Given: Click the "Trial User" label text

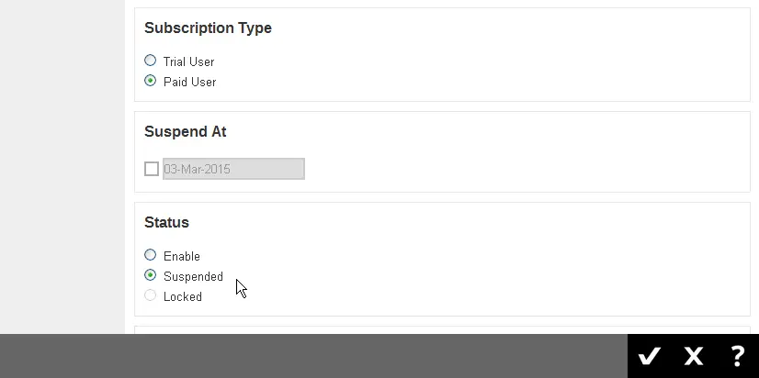Looking at the screenshot, I should tap(188, 61).
